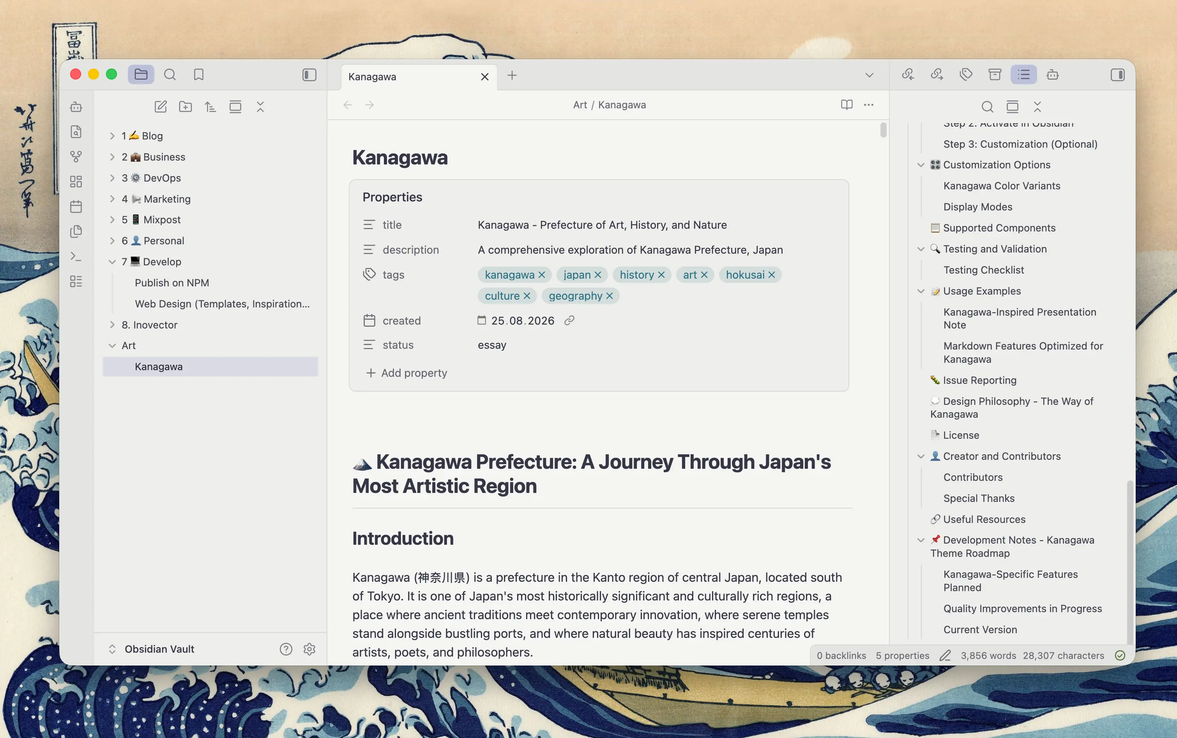Open graph view from the ribbon
This screenshot has height=738, width=1177.
[76, 157]
